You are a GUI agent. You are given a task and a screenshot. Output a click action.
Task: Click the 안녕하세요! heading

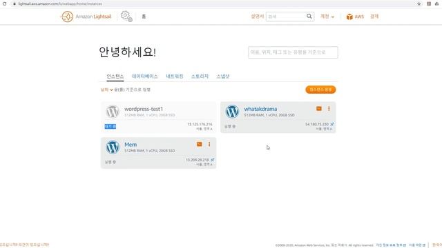(127, 52)
